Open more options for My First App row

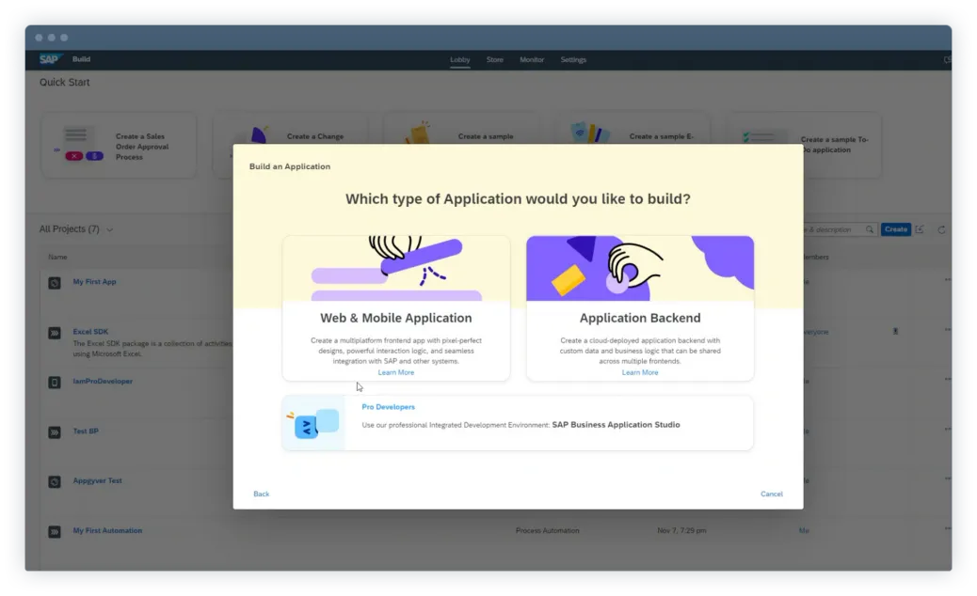pyautogui.click(x=947, y=279)
